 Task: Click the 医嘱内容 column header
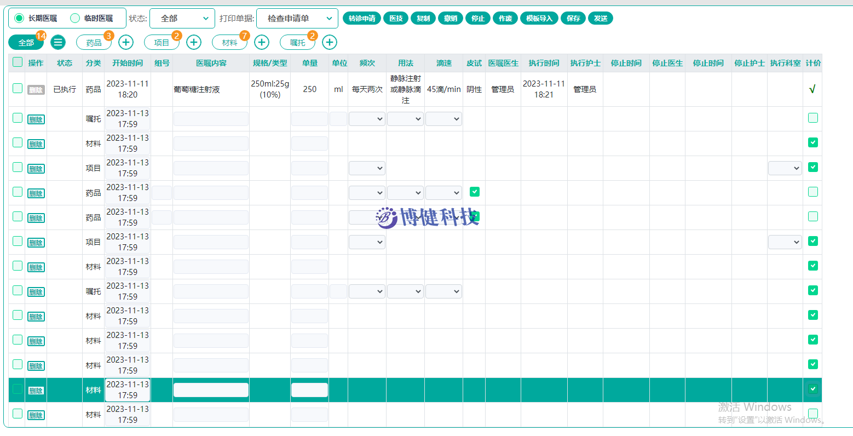click(211, 63)
